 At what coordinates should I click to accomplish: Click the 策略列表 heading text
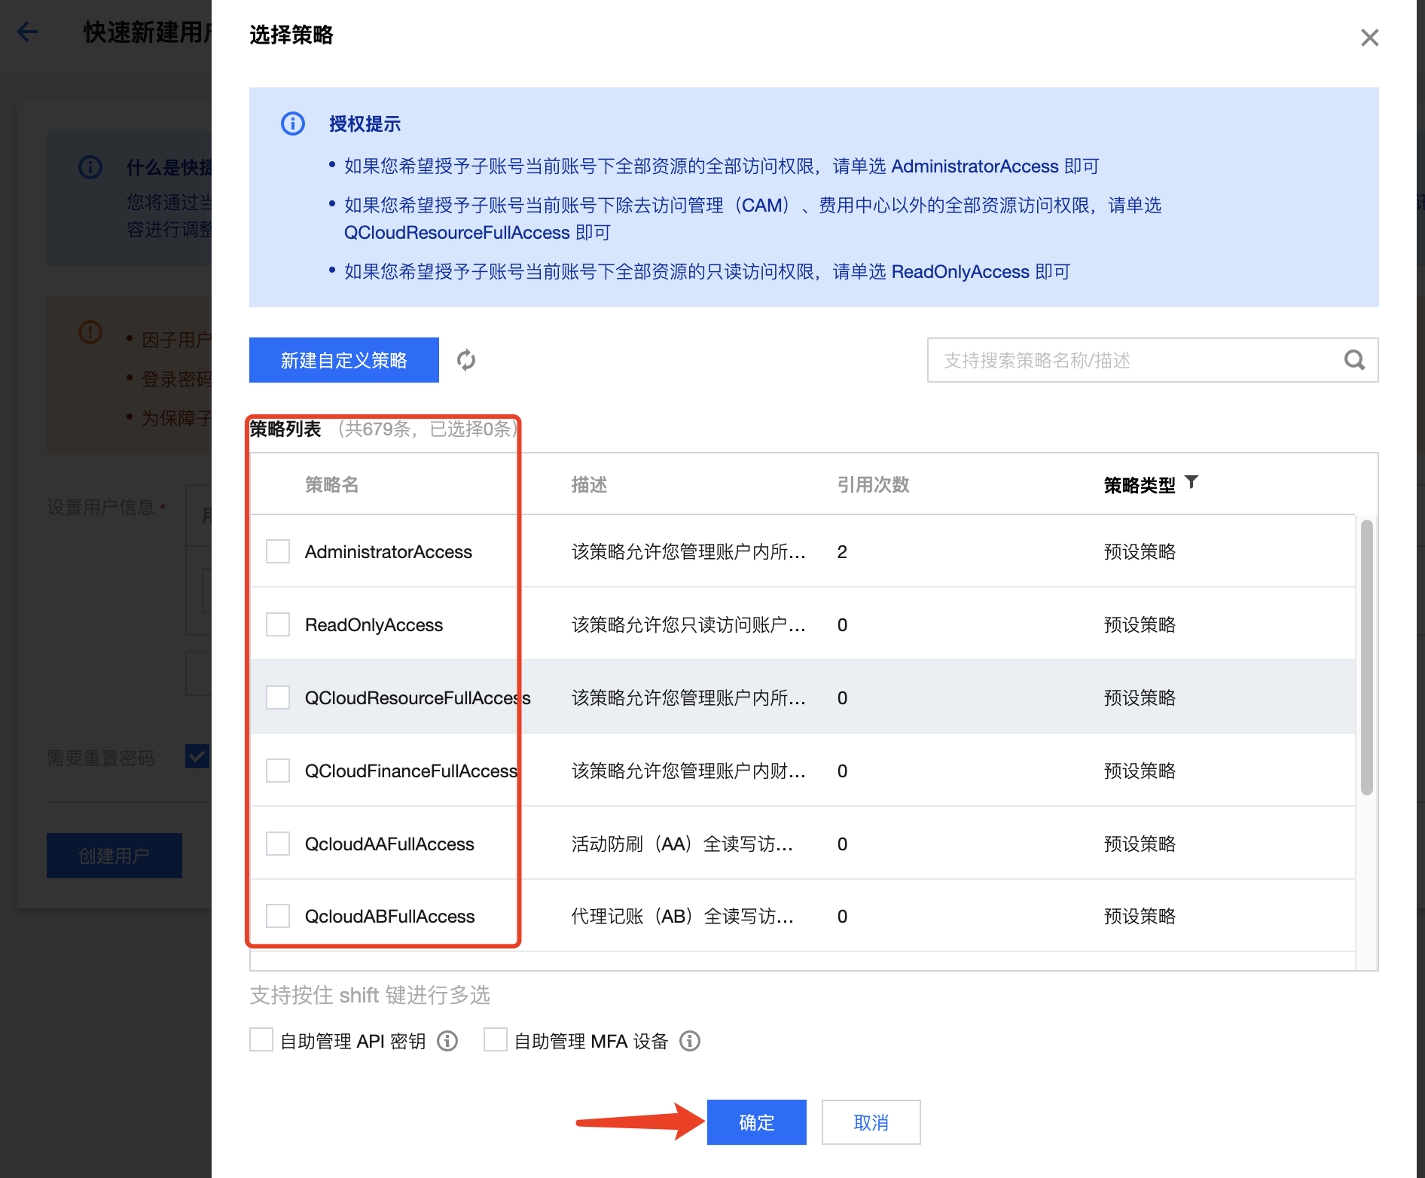click(x=285, y=429)
